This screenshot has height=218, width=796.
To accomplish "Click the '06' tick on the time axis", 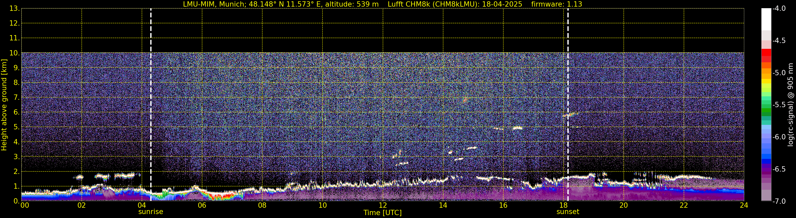I will (202, 205).
